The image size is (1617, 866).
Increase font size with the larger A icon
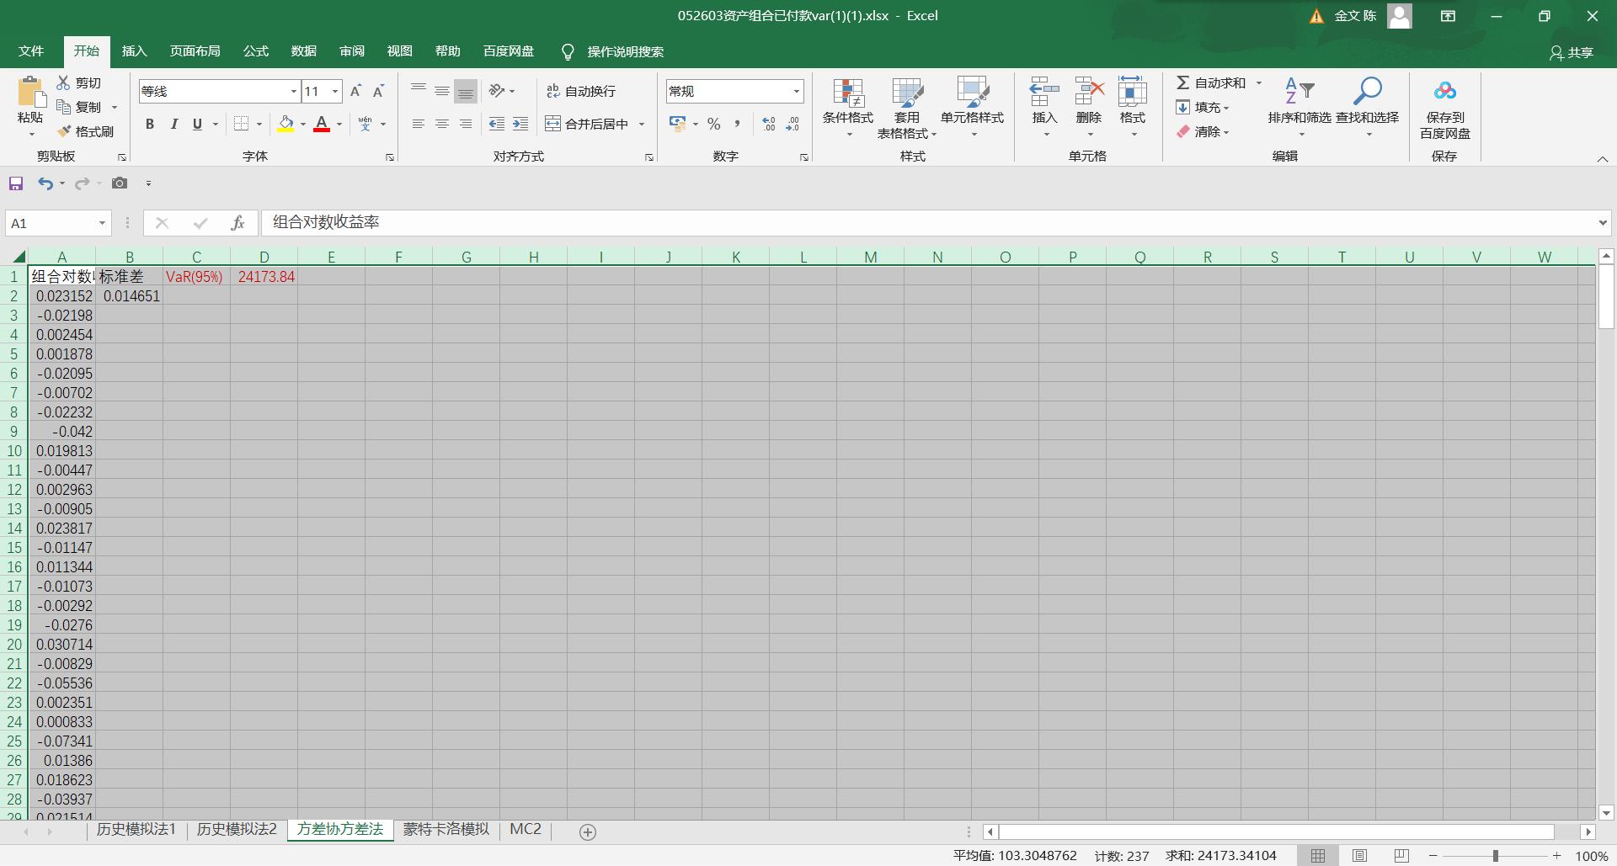click(x=355, y=91)
